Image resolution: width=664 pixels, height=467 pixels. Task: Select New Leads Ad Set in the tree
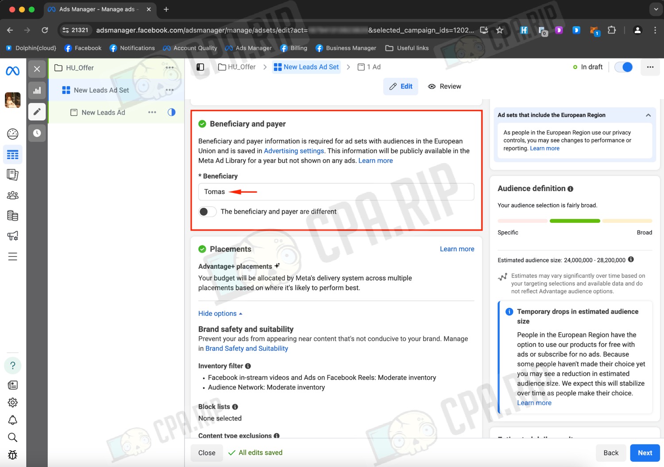(x=101, y=90)
